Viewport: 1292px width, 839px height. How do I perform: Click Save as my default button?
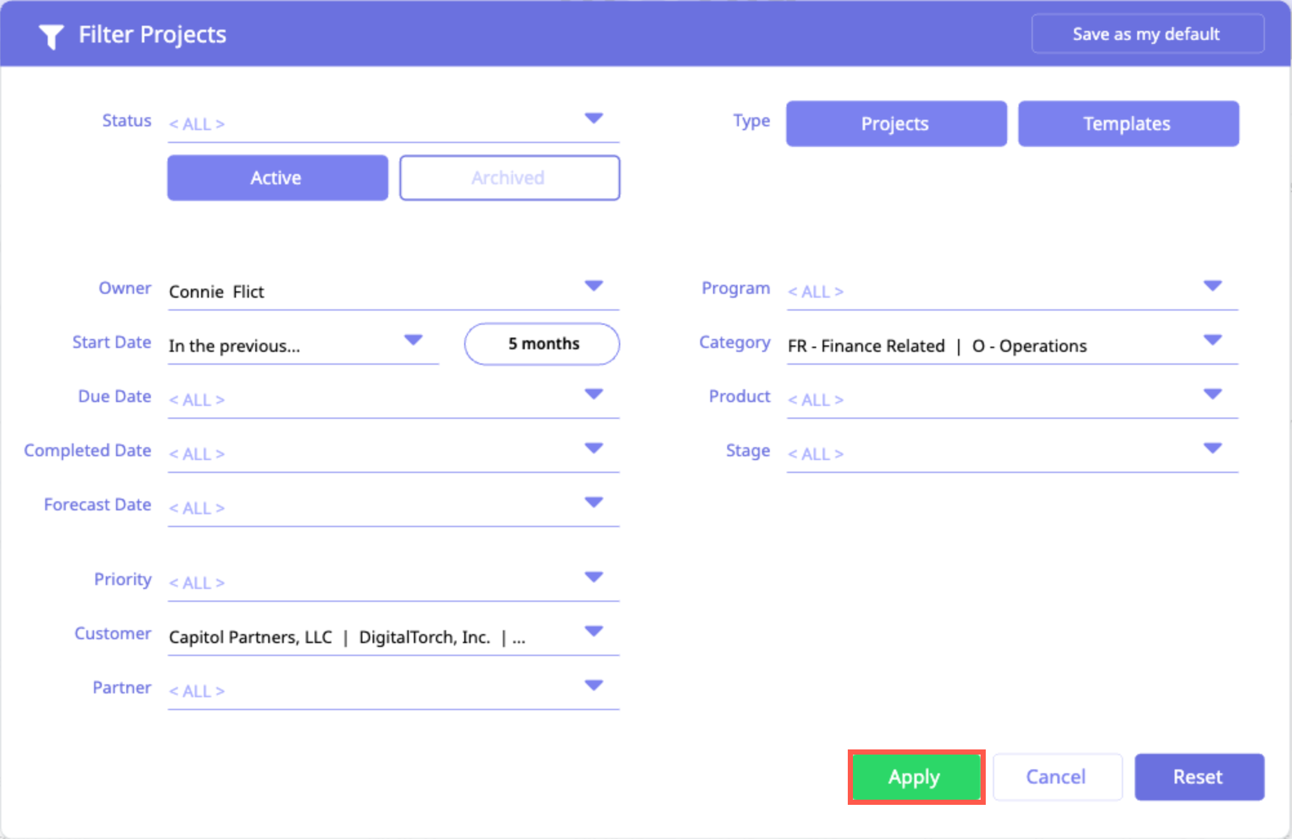pyautogui.click(x=1147, y=34)
